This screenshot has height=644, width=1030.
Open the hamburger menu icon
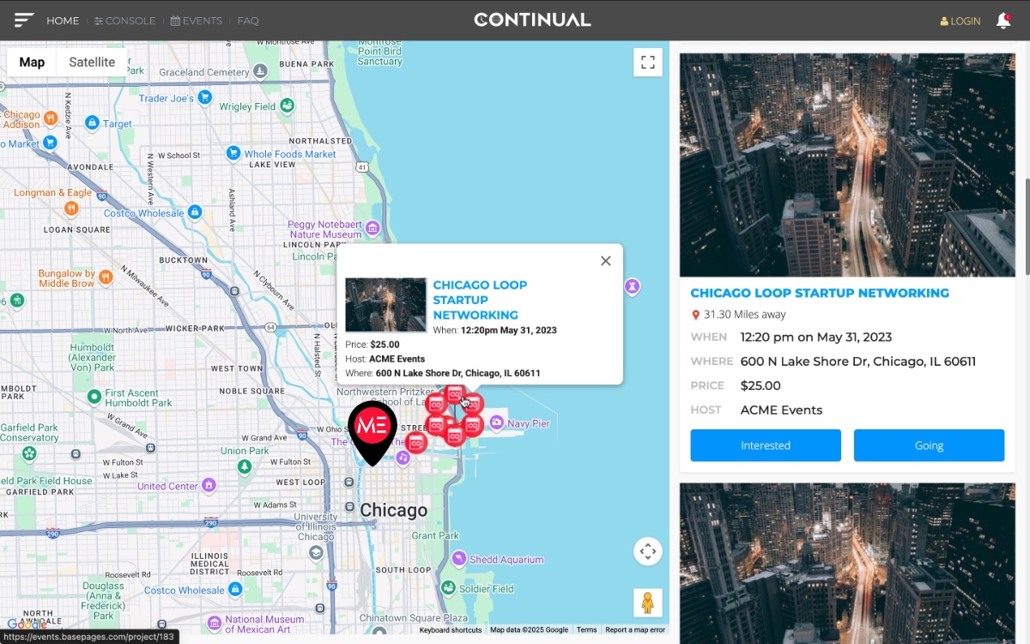click(x=24, y=20)
